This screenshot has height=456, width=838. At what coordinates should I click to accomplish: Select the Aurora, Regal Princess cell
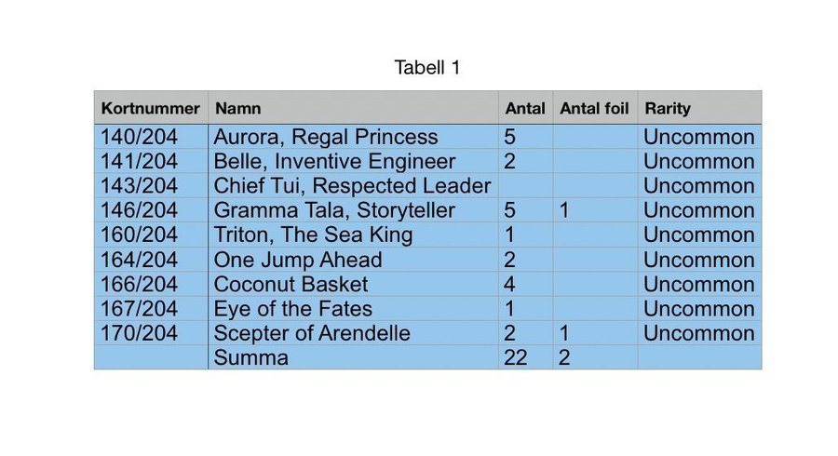353,137
